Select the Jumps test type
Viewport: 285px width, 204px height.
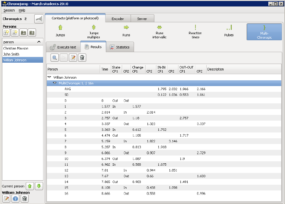point(60,30)
